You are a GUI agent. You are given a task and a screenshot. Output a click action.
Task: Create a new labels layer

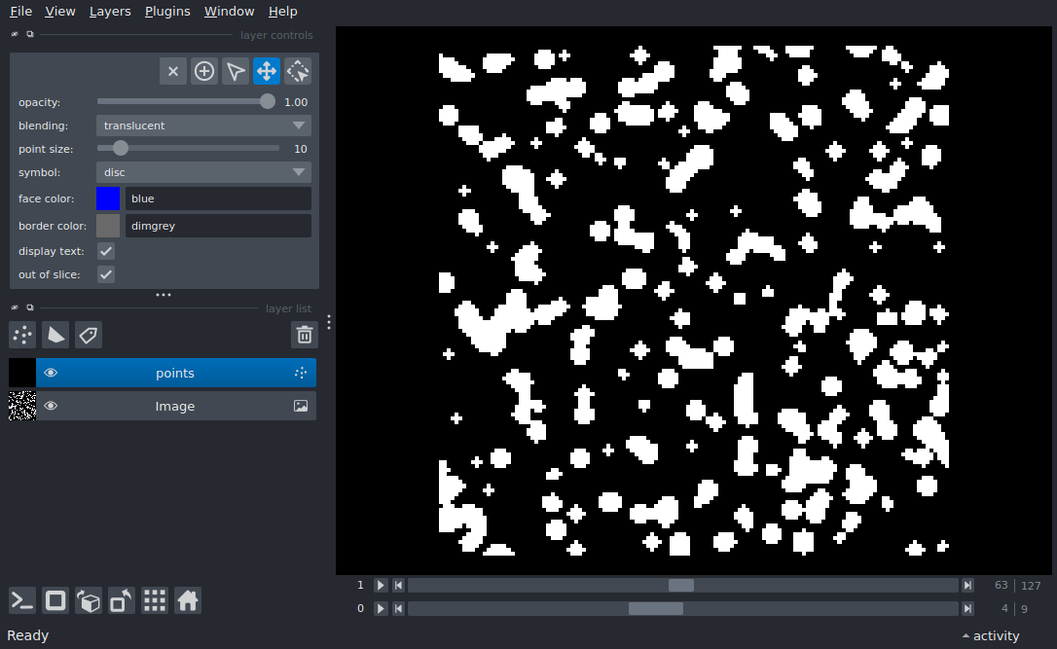point(89,335)
